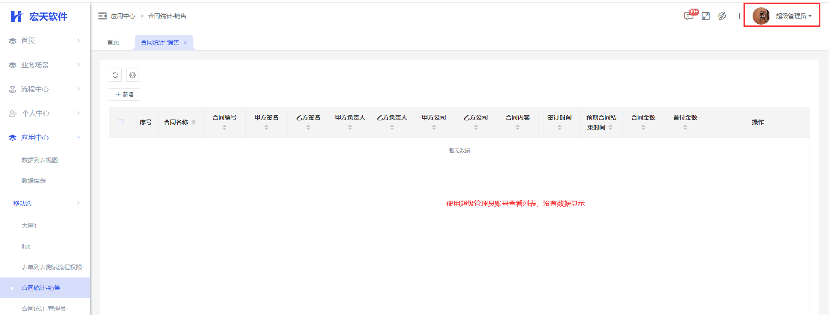Viewport: 829px width, 315px height.
Task: Click the 宏天软件 logo
Action: tap(39, 16)
